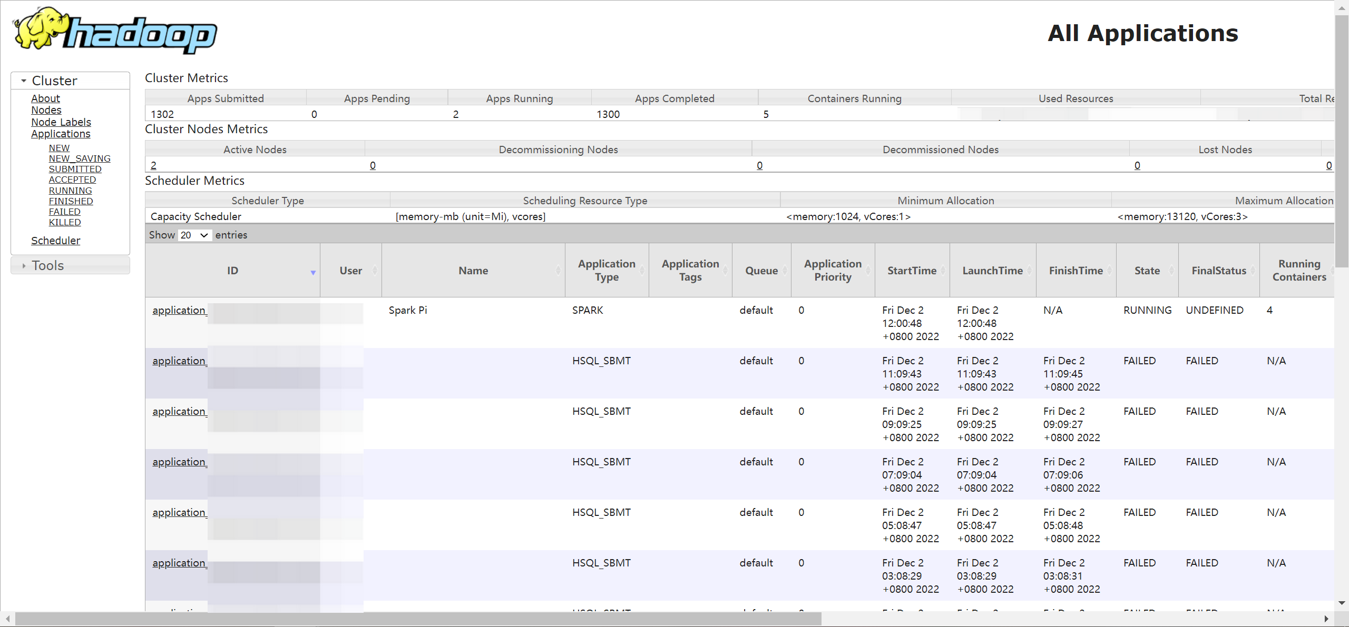Screen dimensions: 1349x627
Task: Click the Spark Pi name cell
Action: pyautogui.click(x=408, y=311)
